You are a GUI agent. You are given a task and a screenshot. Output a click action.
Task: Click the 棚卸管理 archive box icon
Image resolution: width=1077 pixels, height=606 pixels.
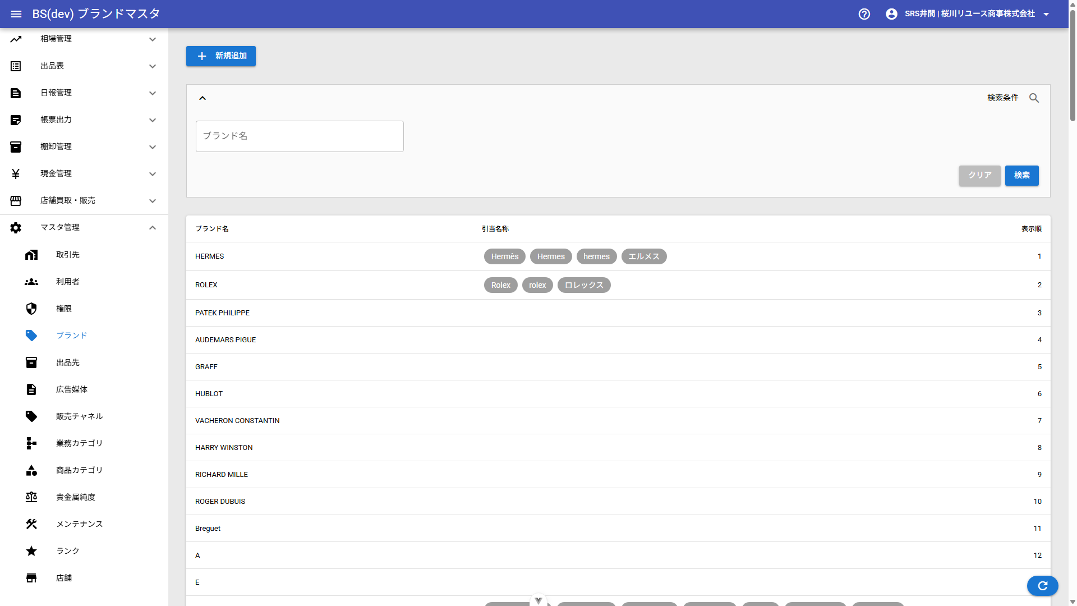coord(16,147)
